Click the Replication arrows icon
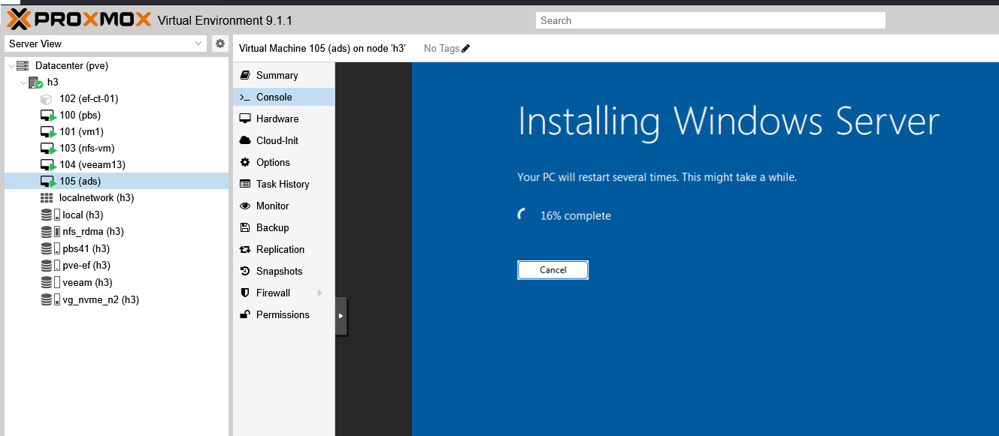Image resolution: width=999 pixels, height=436 pixels. (x=244, y=249)
